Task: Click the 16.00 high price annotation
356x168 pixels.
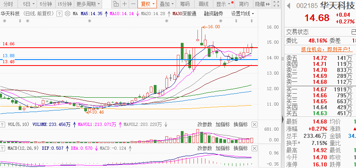Action: (x=213, y=27)
